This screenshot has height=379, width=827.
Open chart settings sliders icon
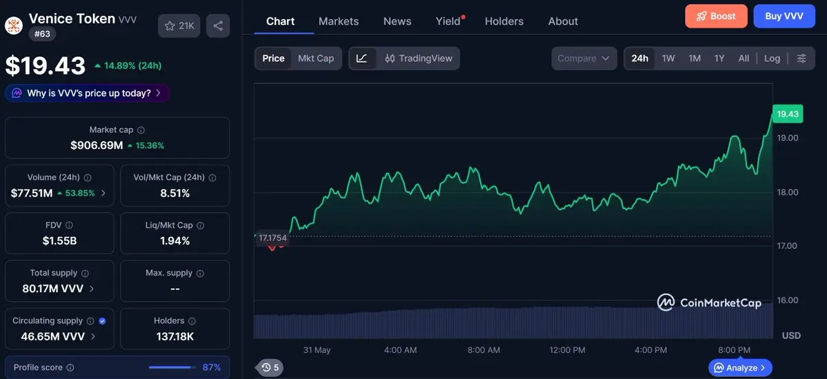(x=801, y=59)
